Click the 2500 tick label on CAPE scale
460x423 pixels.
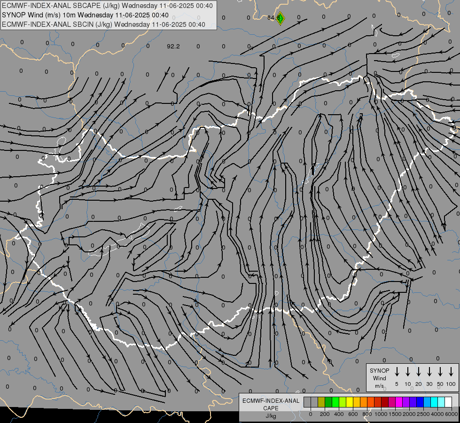tap(423, 414)
